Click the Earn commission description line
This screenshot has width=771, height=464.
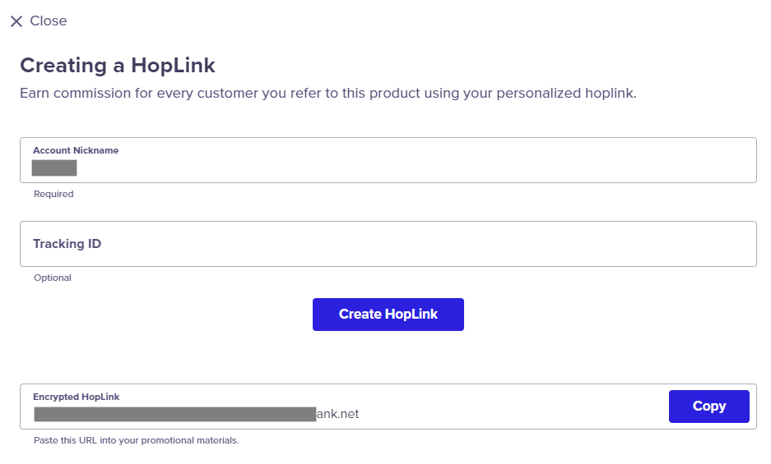coord(328,94)
